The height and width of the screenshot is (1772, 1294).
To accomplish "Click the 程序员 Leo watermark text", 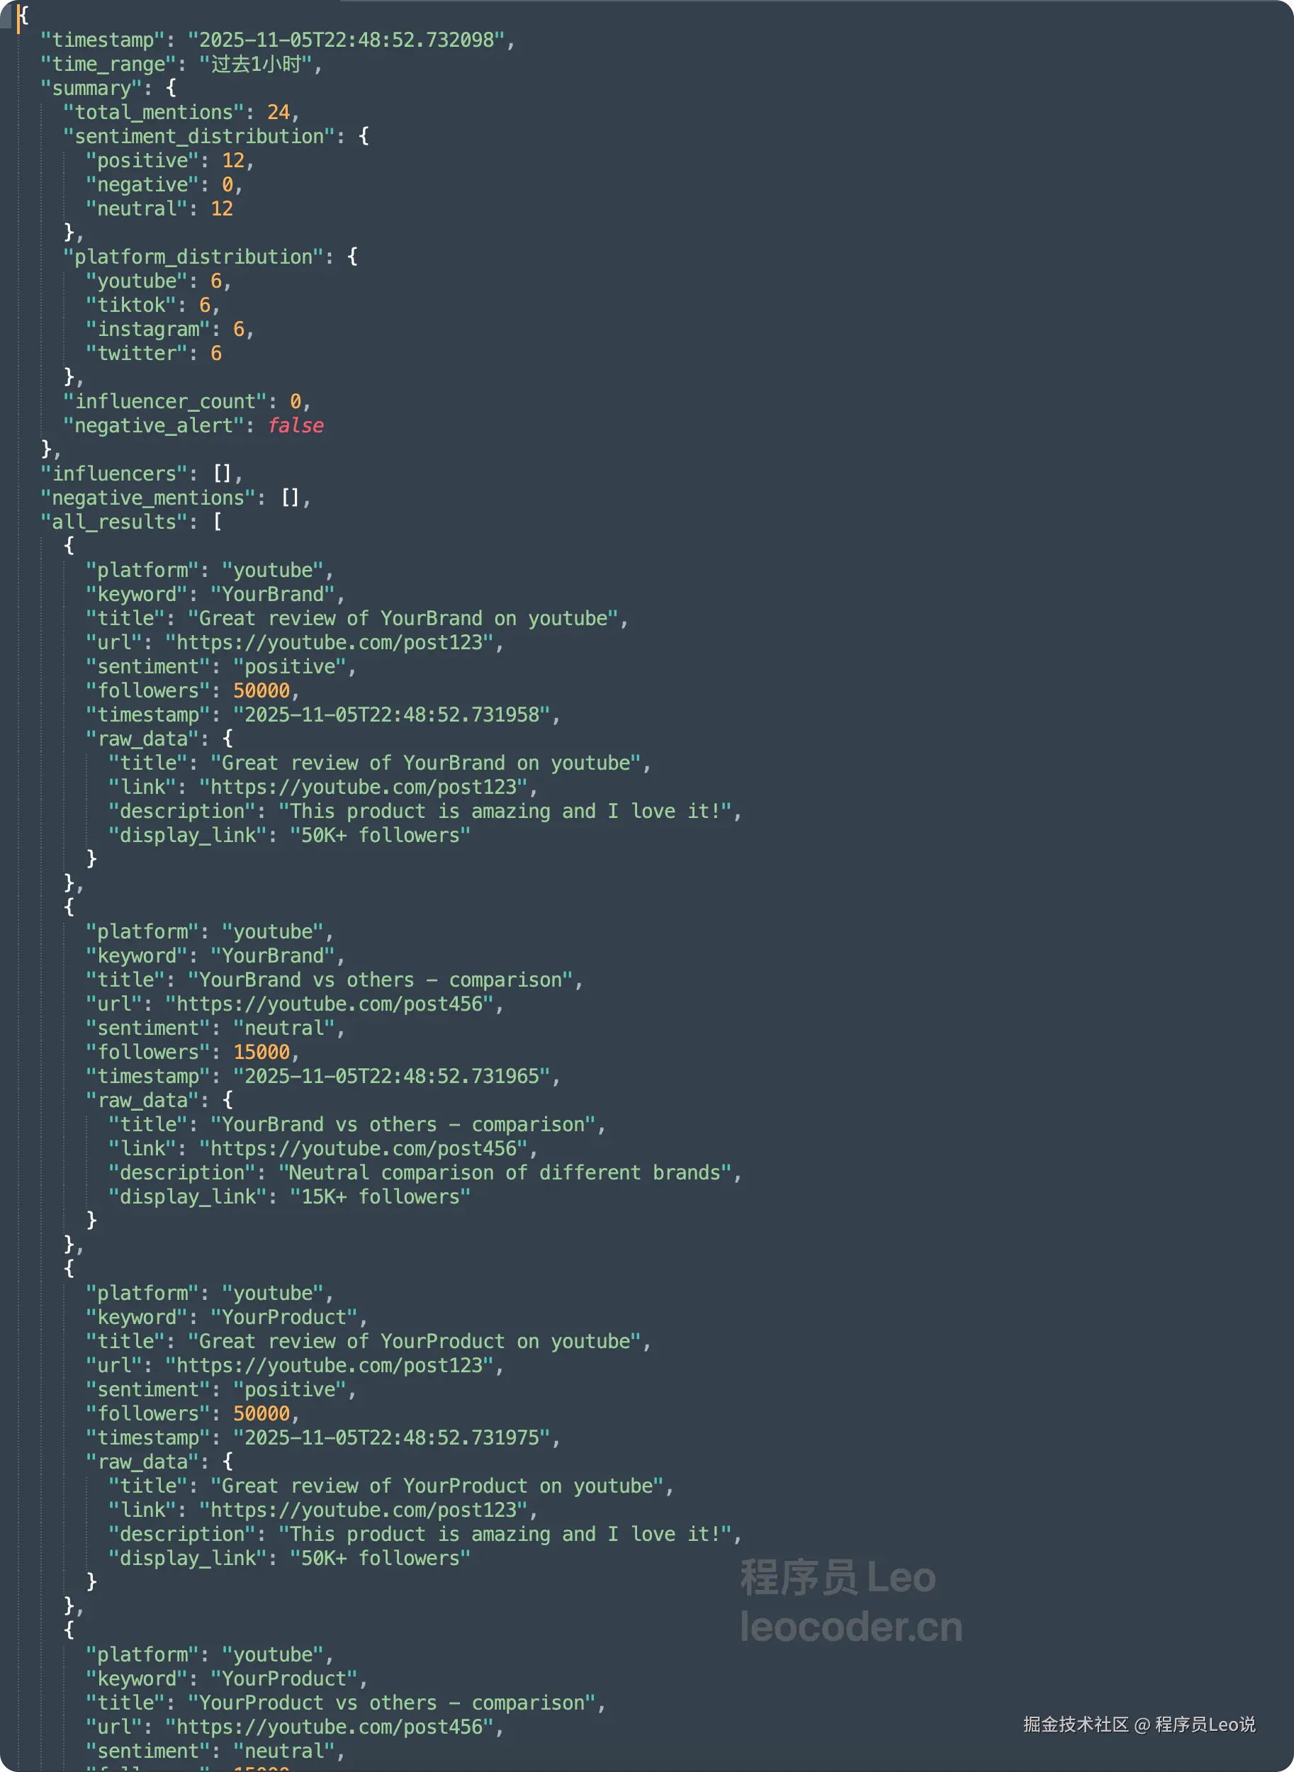I will [x=838, y=1577].
